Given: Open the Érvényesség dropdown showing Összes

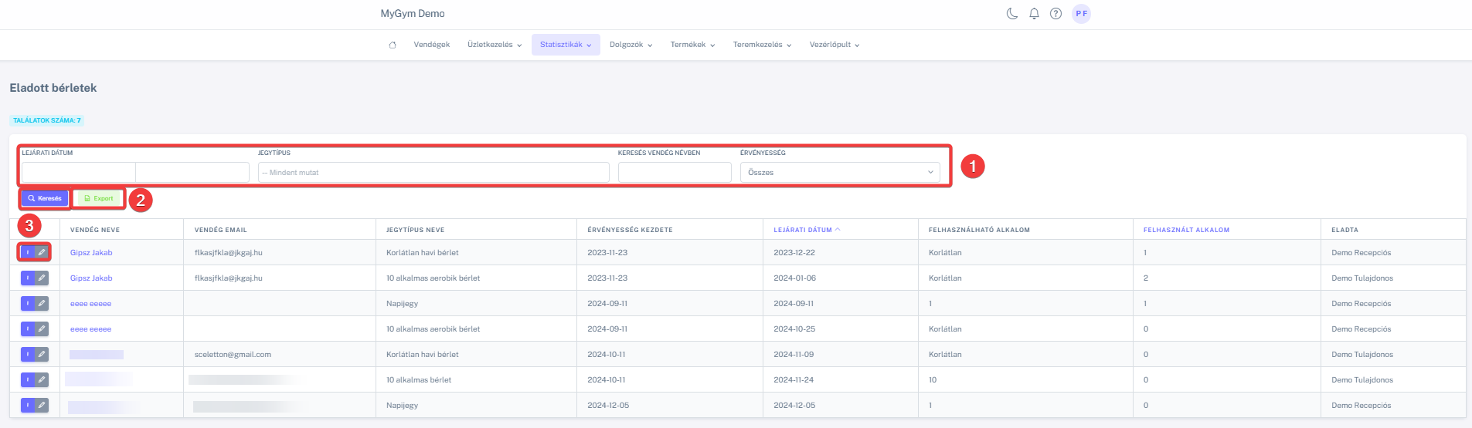Looking at the screenshot, I should [839, 173].
